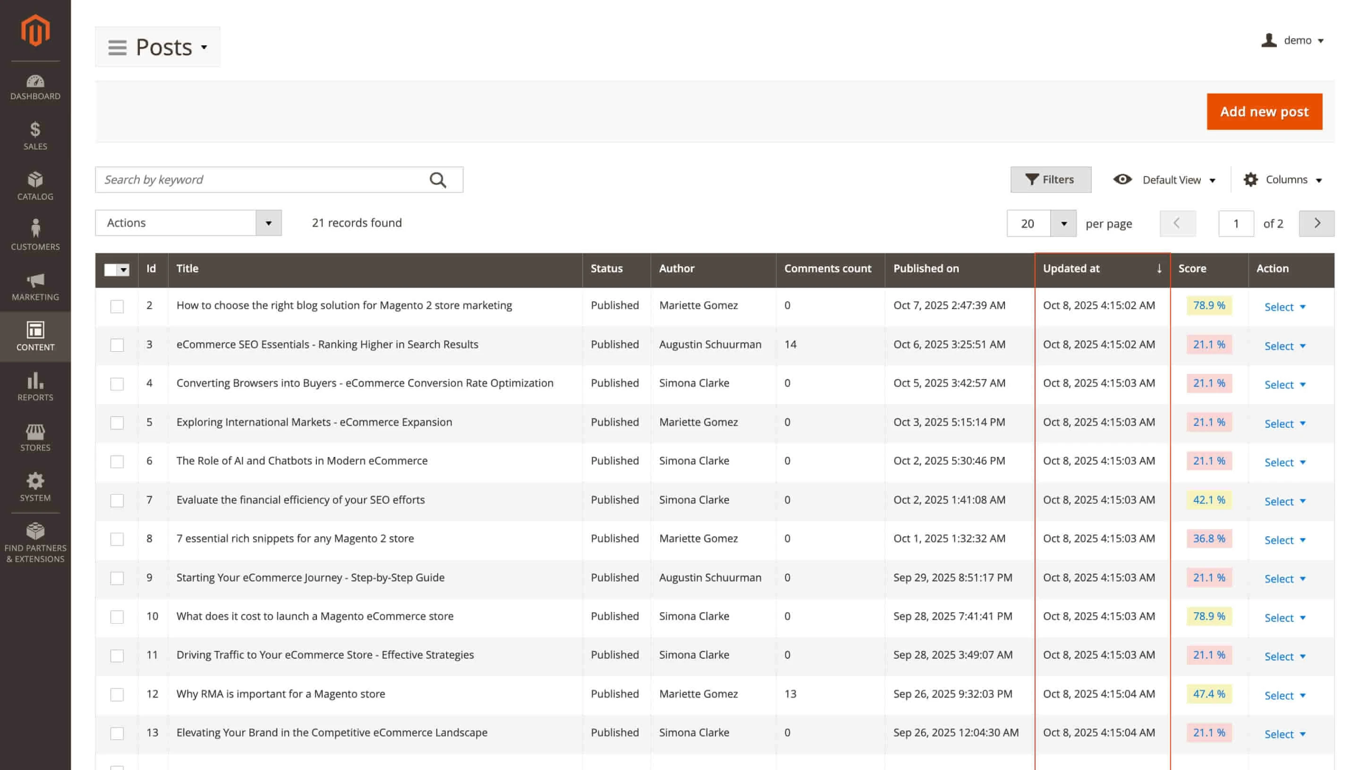Open the per page size dropdown

[x=1063, y=223]
